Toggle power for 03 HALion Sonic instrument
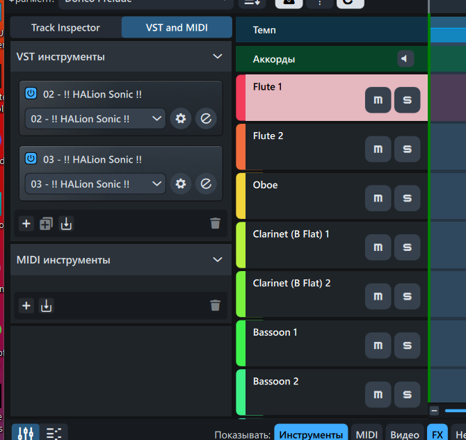Screen dimensions: 466x440 tap(31, 158)
